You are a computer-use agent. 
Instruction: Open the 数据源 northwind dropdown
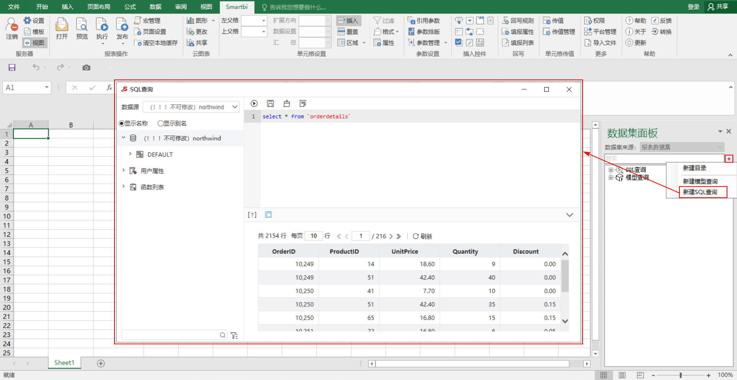[x=191, y=107]
